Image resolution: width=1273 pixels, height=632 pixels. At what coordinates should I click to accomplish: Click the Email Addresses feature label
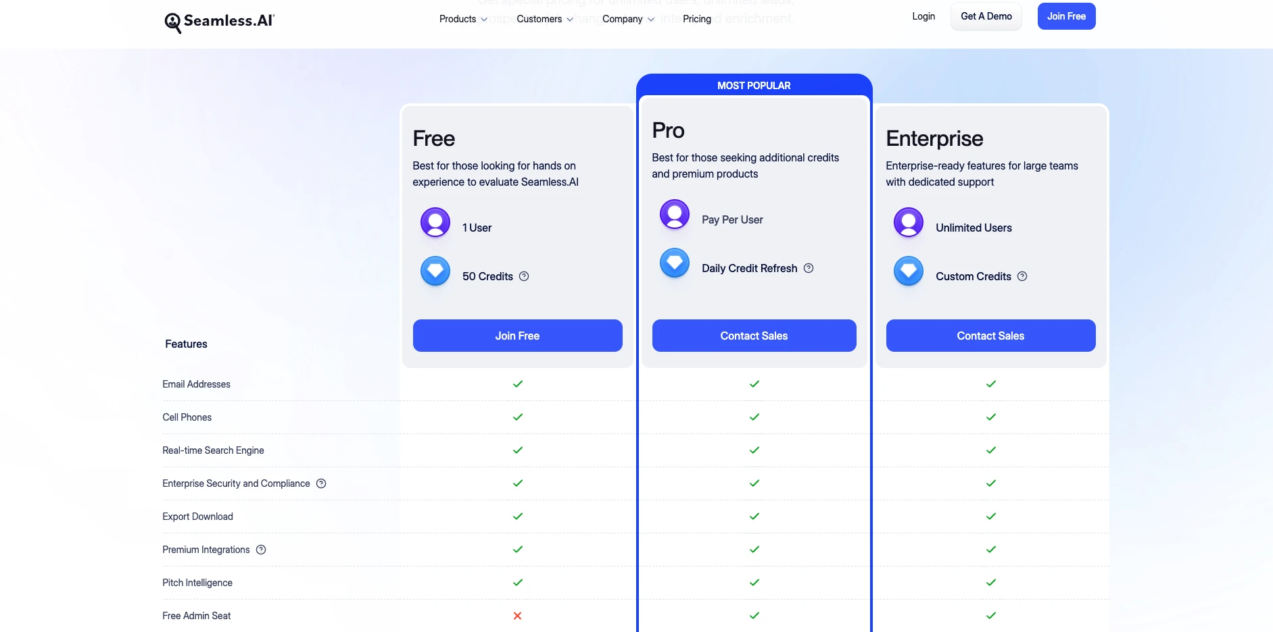[197, 384]
